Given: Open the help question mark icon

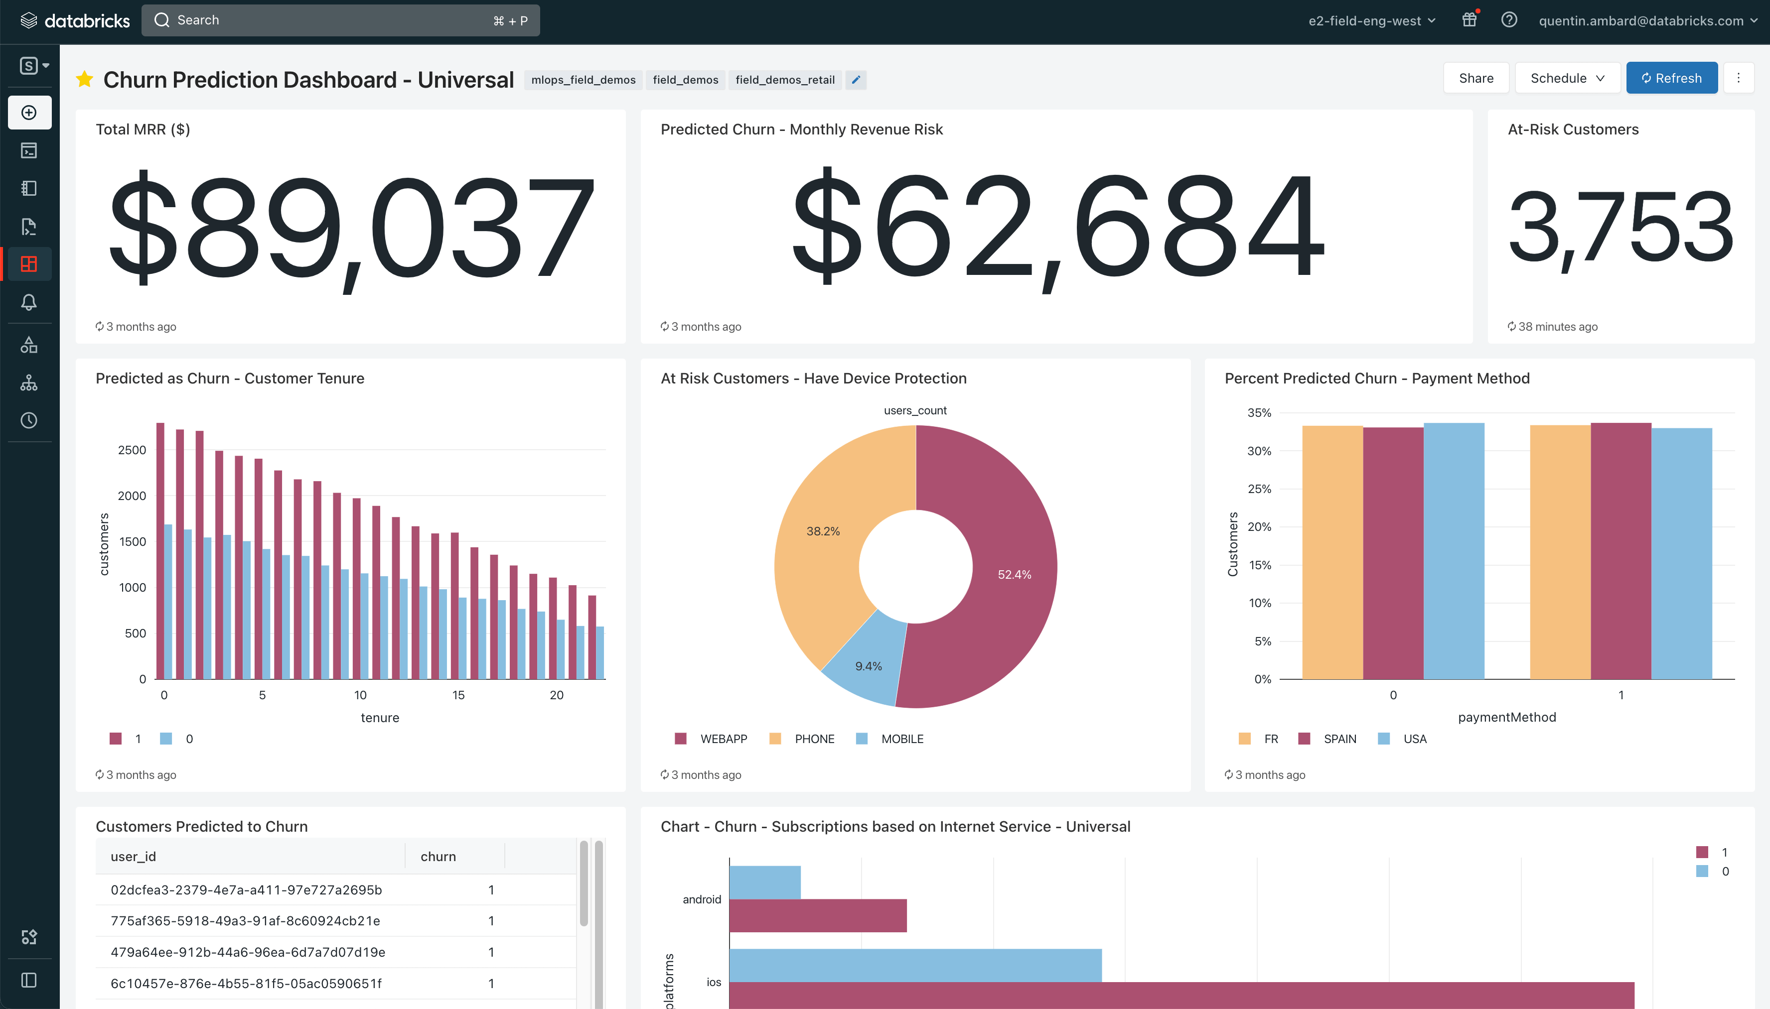Looking at the screenshot, I should [1508, 20].
